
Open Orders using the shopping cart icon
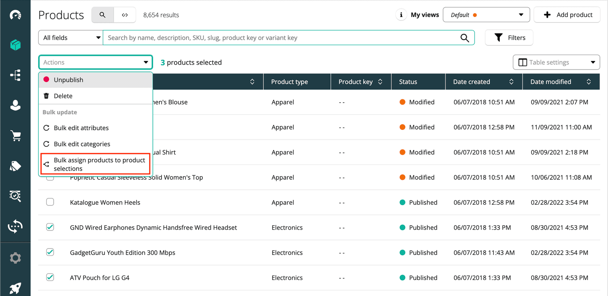[x=15, y=136]
